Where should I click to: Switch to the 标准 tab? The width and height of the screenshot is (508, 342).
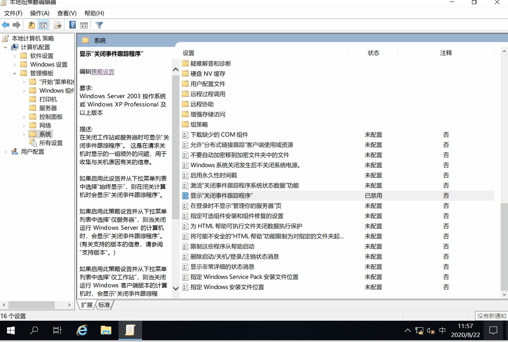tap(104, 305)
